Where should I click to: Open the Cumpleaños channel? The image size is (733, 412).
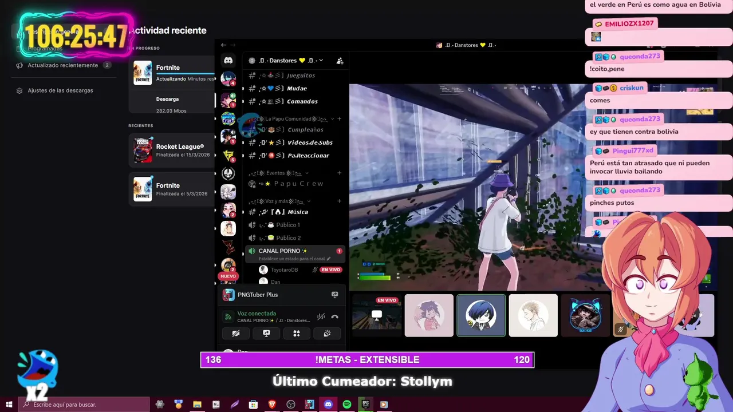[294, 129]
